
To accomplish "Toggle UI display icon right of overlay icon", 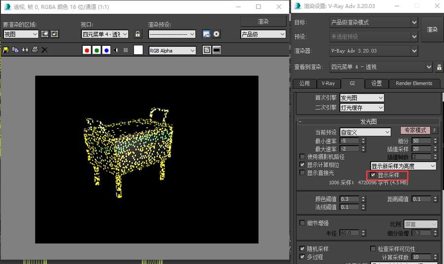I will click(x=217, y=50).
